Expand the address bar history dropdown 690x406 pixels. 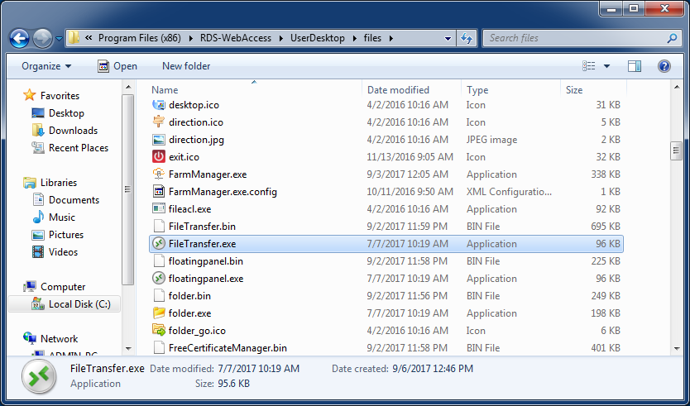pos(448,38)
